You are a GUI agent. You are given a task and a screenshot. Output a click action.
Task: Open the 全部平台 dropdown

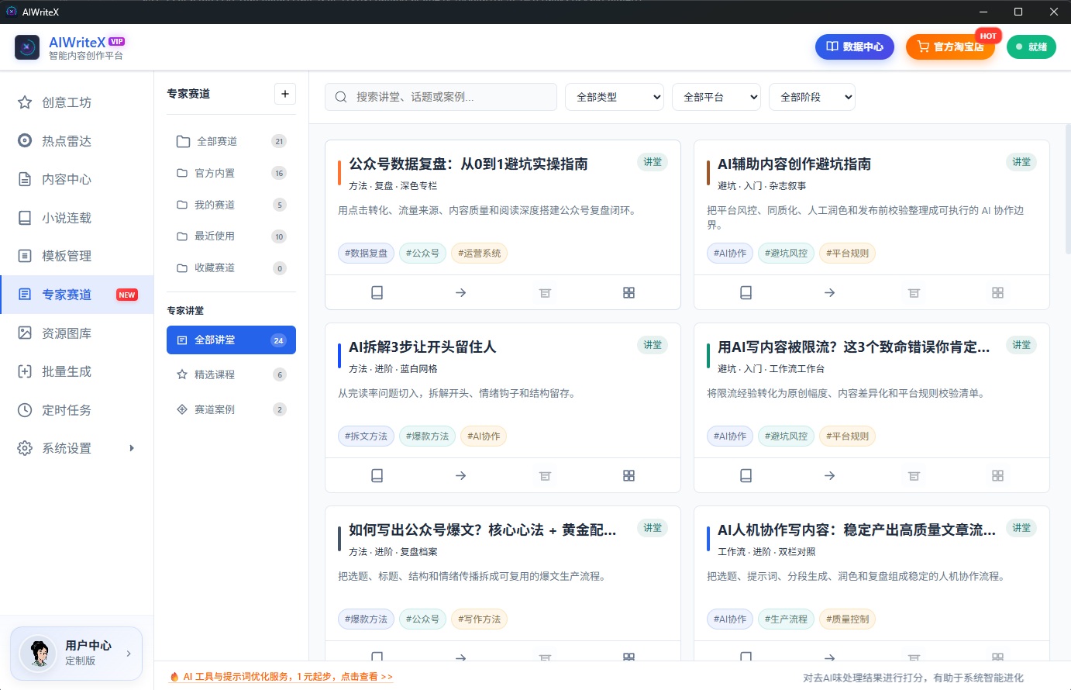coord(717,97)
